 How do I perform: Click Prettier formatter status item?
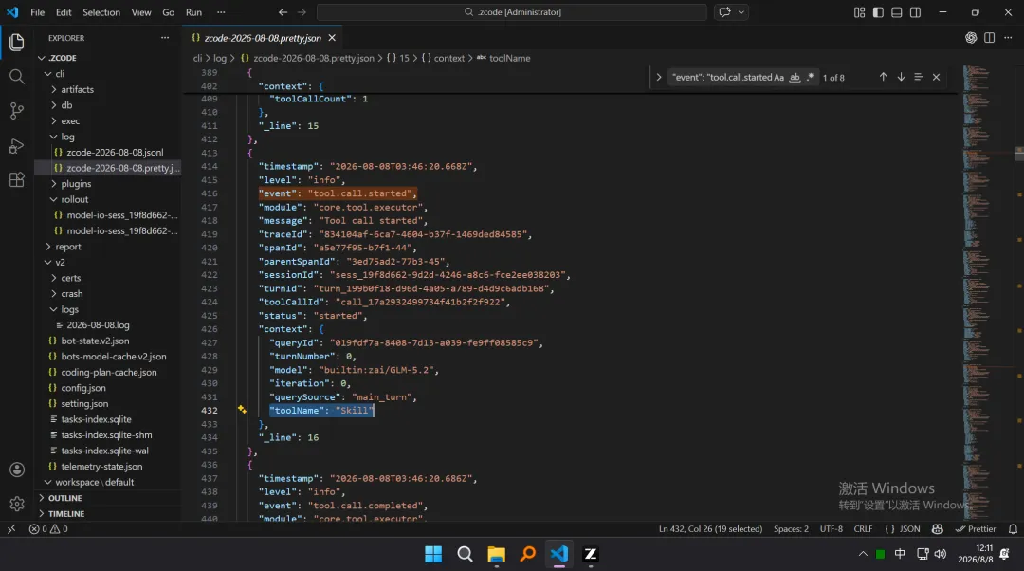pos(976,529)
